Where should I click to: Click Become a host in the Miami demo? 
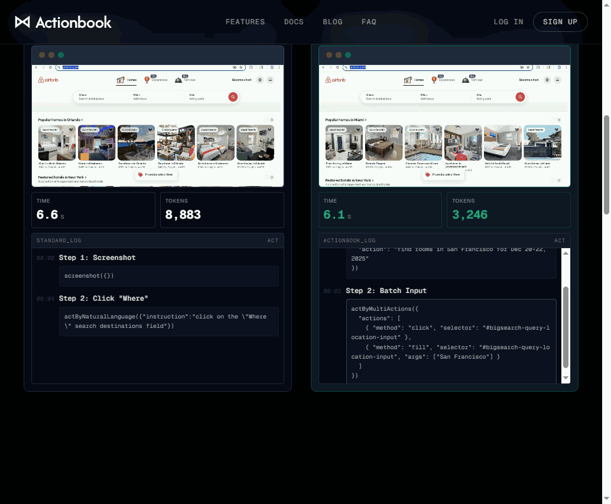click(x=529, y=80)
